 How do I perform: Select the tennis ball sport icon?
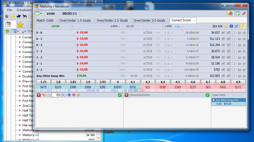coord(13,16)
